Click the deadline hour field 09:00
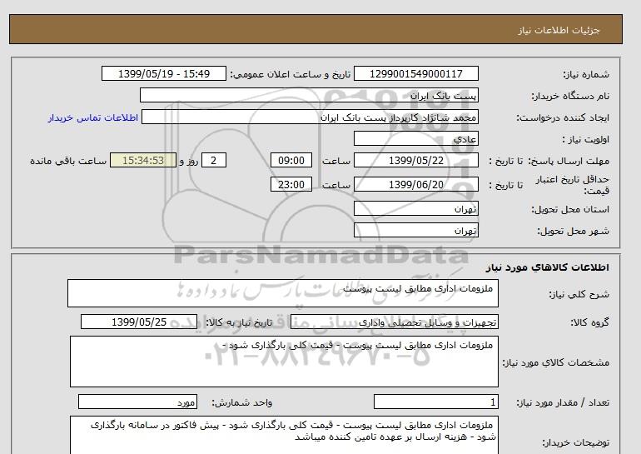This screenshot has width=641, height=454. pos(291,160)
